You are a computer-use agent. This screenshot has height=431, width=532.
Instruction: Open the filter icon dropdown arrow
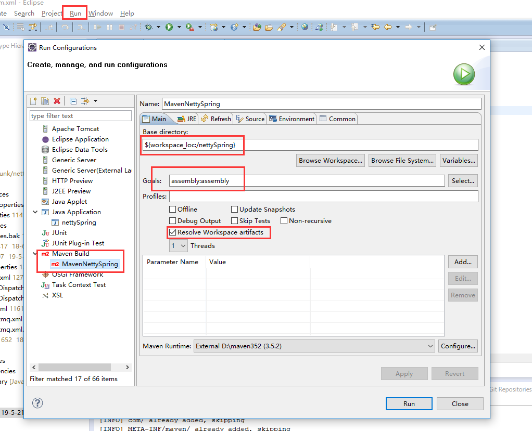pyautogui.click(x=96, y=101)
